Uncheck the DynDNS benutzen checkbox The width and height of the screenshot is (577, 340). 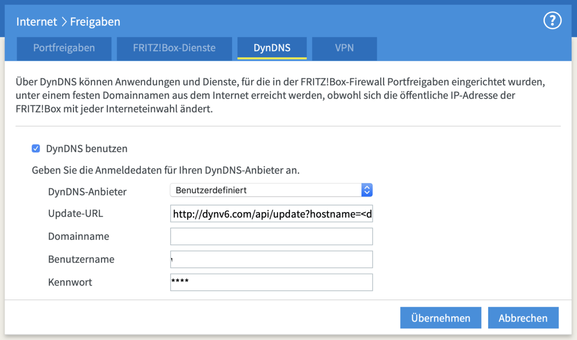[x=36, y=149]
